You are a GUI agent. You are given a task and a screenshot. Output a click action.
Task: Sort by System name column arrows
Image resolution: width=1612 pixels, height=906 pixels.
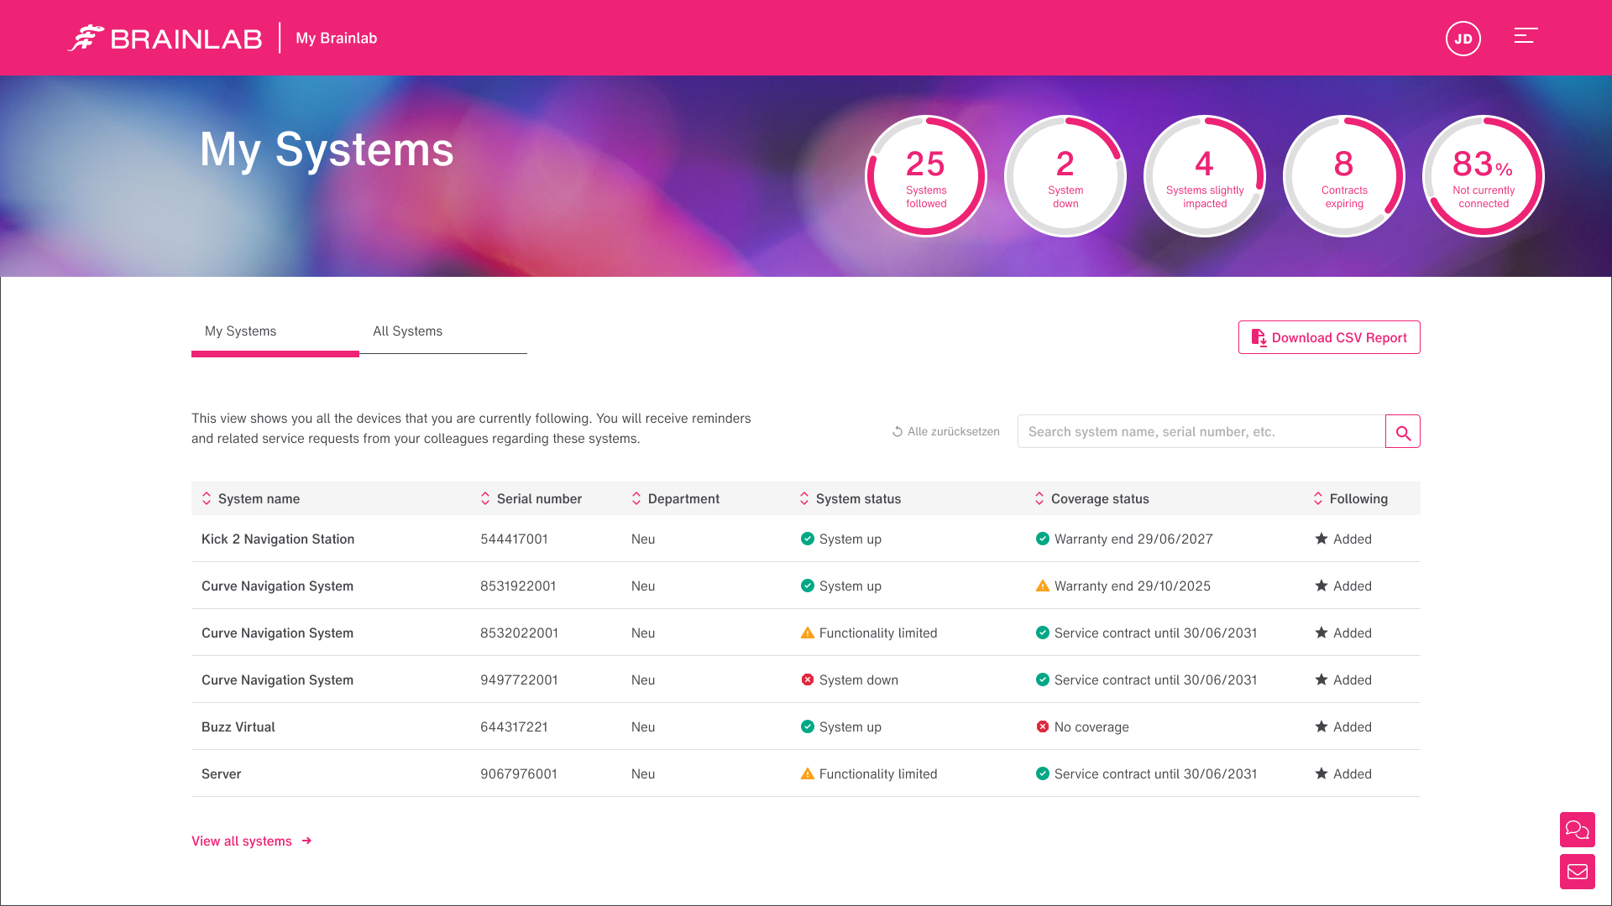[x=207, y=498]
